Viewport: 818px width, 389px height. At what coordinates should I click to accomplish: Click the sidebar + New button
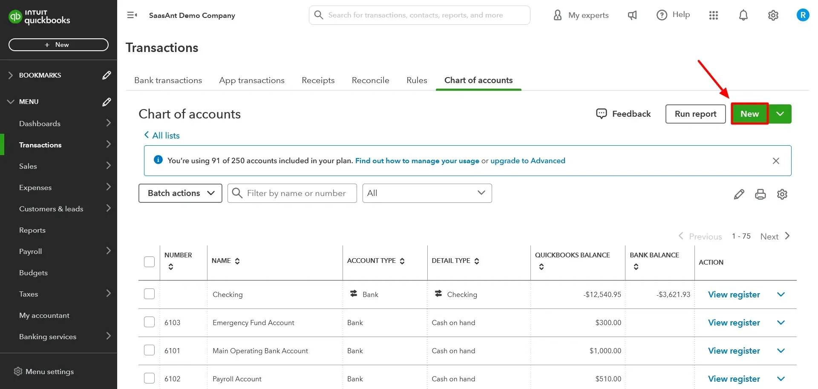(58, 45)
